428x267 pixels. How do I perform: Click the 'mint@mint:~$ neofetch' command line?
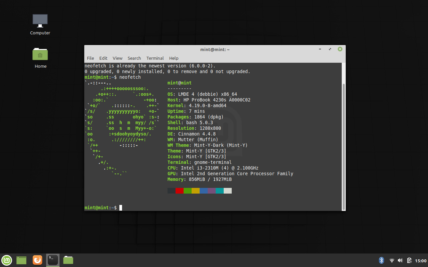(x=113, y=77)
